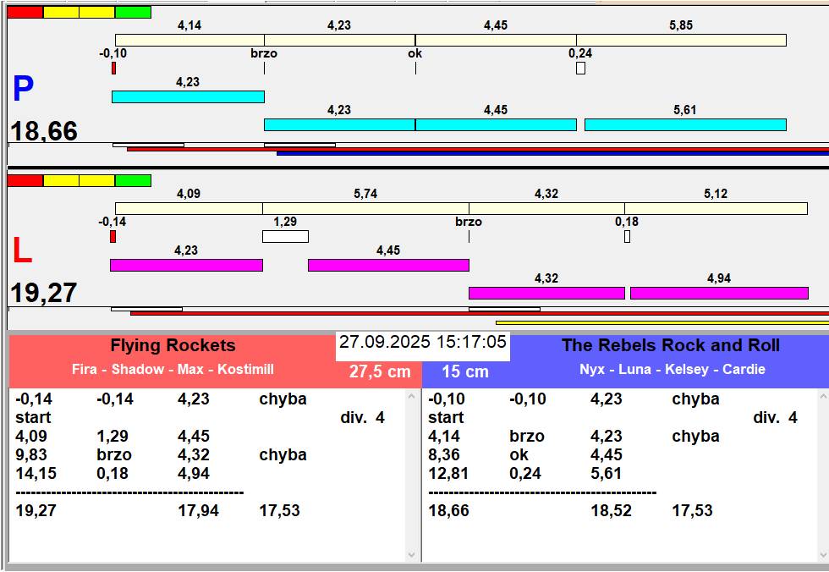Click 'chyba' in the 9,83 row
This screenshot has height=572, width=829.
(x=283, y=454)
